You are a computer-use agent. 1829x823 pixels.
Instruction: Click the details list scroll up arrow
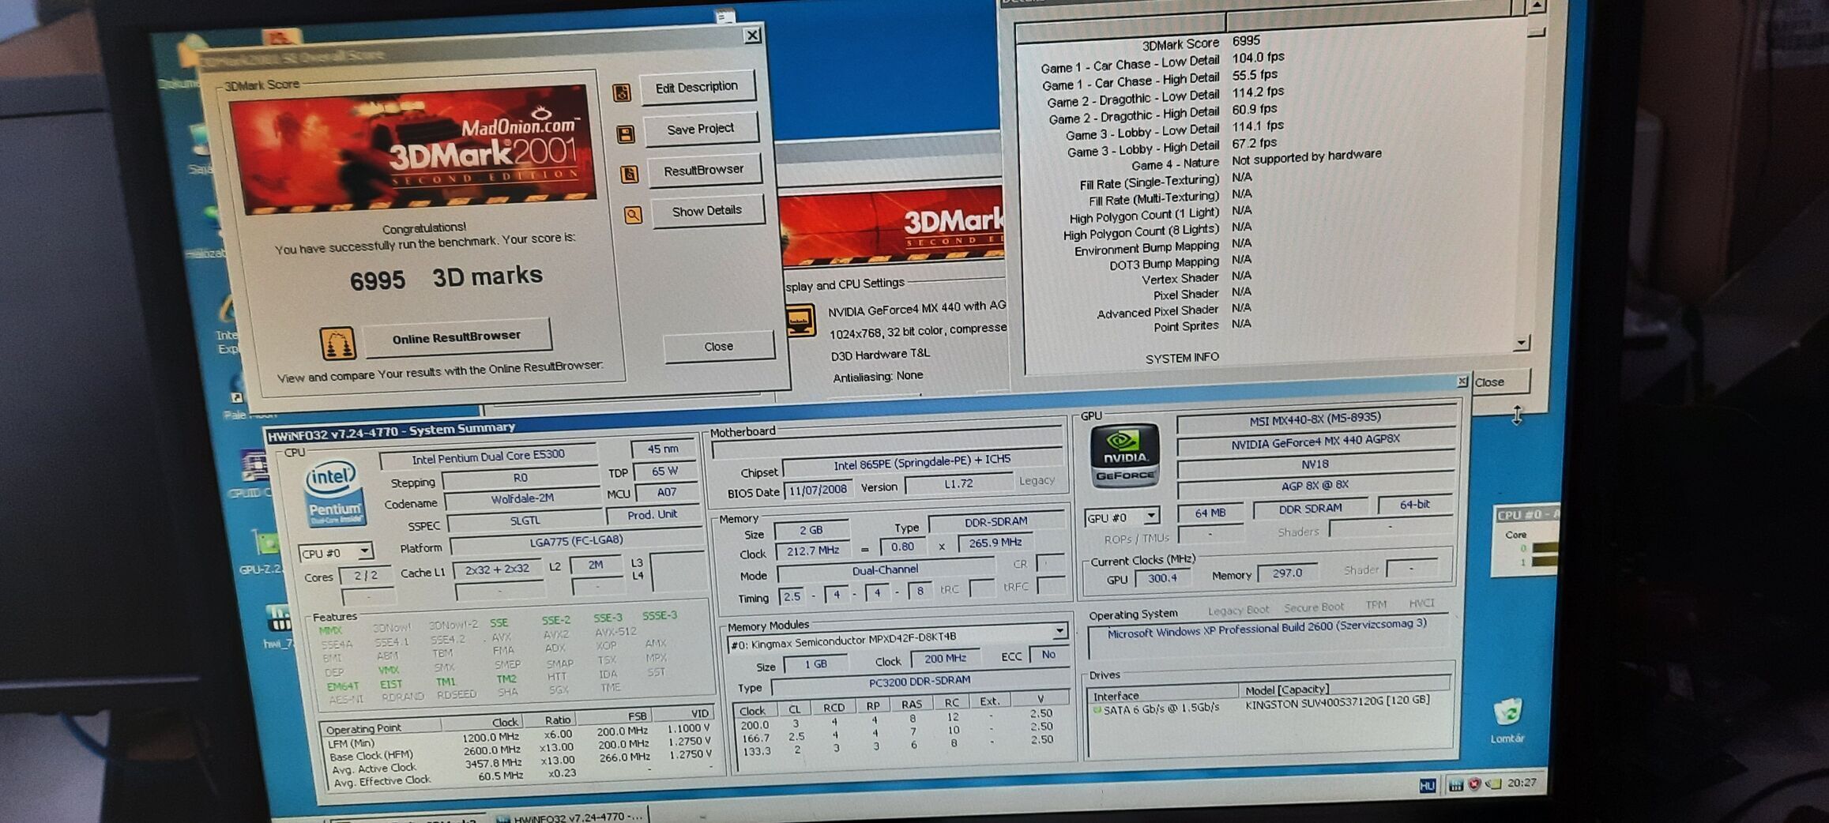click(x=1535, y=6)
